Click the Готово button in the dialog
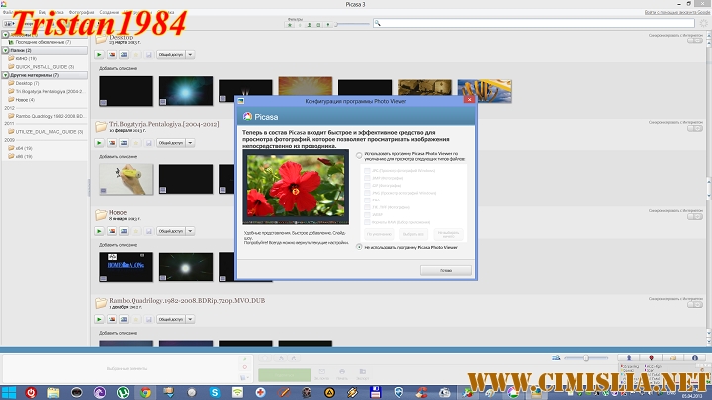The image size is (712, 400). click(446, 270)
